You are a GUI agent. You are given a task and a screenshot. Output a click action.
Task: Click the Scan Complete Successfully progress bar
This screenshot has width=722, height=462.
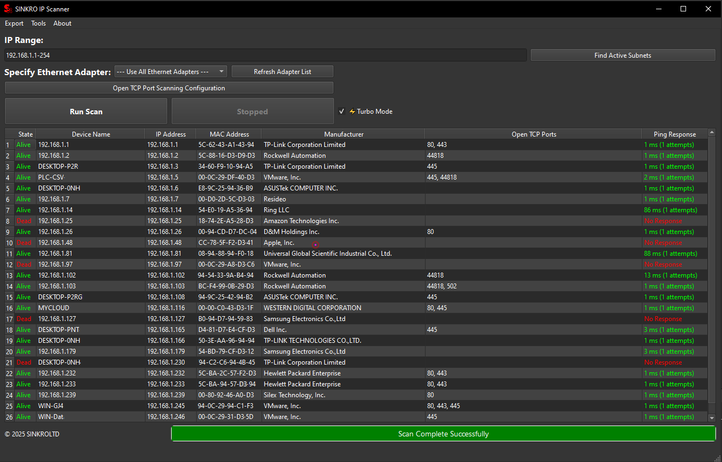pos(443,434)
